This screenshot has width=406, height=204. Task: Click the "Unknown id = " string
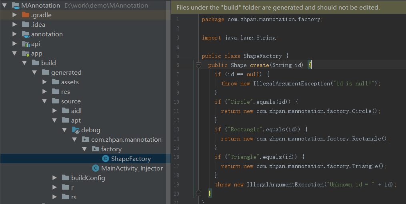pyautogui.click(x=350, y=184)
